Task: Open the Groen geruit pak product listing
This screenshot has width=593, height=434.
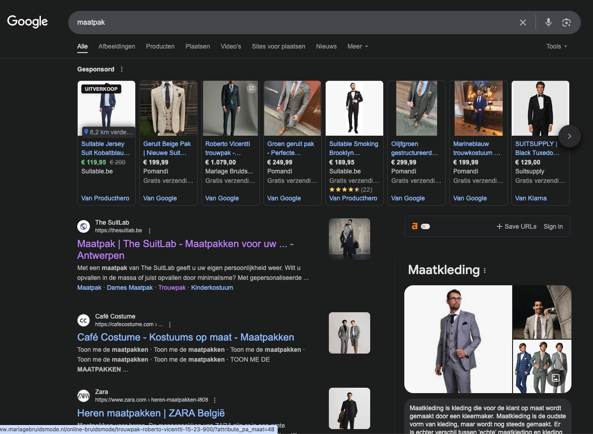Action: [x=291, y=148]
